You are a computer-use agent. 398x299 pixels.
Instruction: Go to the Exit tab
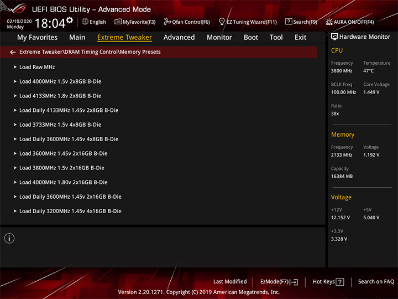[x=300, y=38]
